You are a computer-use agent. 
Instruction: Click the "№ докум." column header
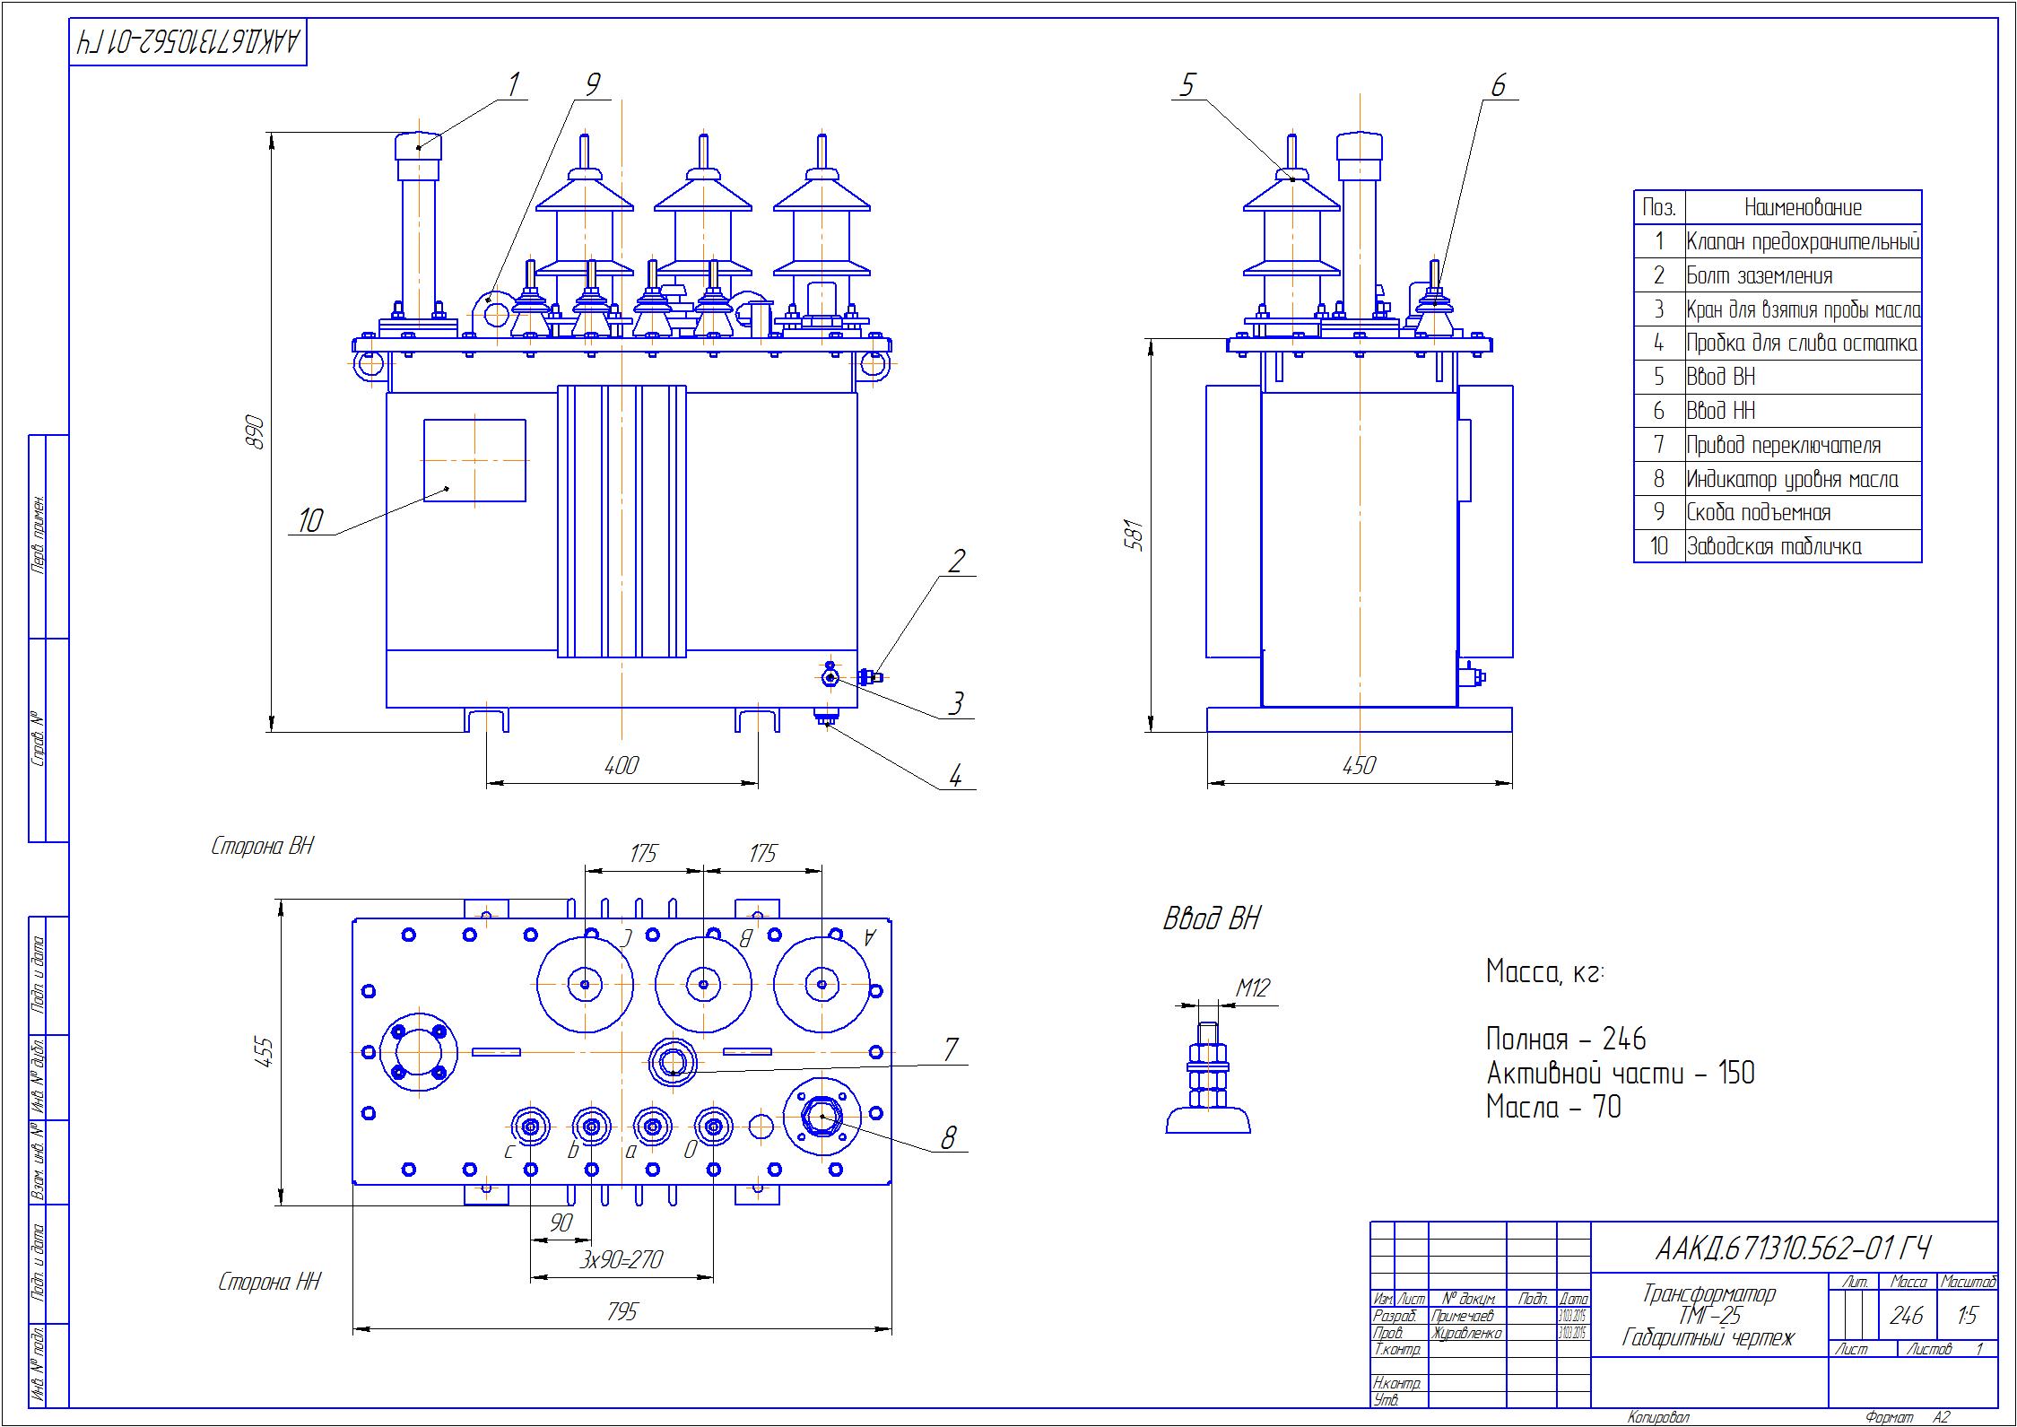tap(1468, 1299)
